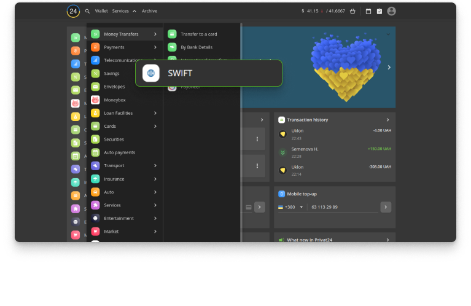The image size is (471, 306).
Task: Expand the Loan Facilities submenu
Action: [x=155, y=113]
